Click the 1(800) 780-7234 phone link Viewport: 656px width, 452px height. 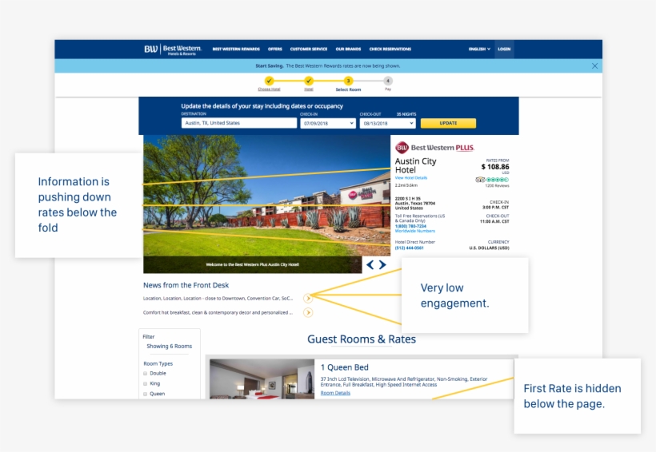410,226
